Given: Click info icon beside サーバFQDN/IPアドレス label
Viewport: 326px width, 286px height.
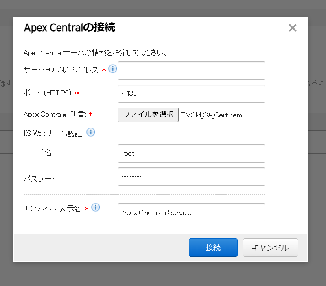Looking at the screenshot, I should pos(113,69).
